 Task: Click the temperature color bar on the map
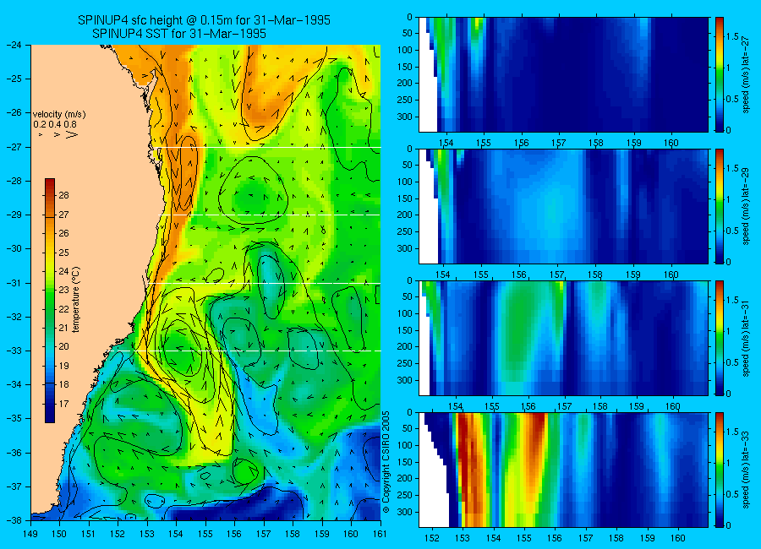[50, 301]
